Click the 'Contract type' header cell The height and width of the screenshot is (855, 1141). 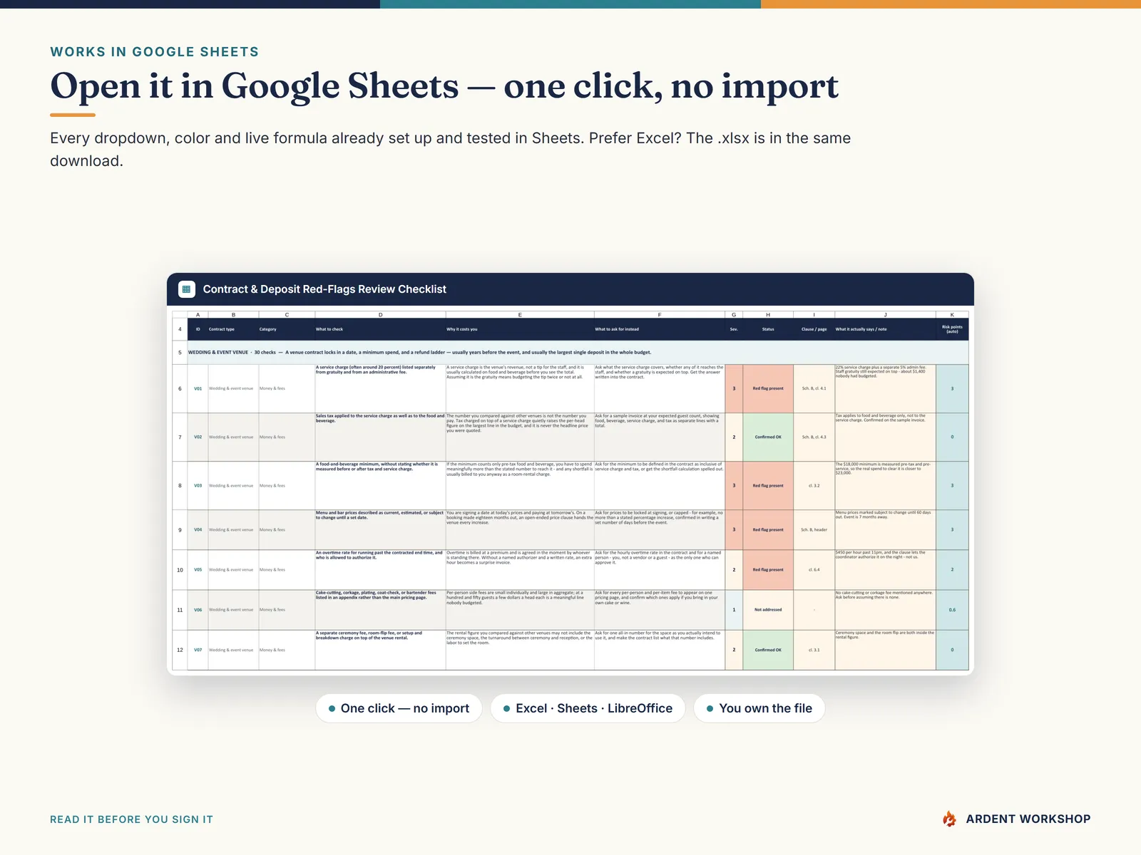point(233,329)
